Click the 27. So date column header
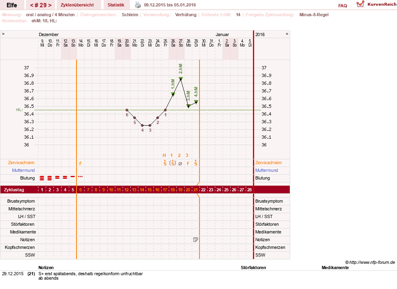Image resolution: width=397 pixels, height=289 pixels. 181,43
